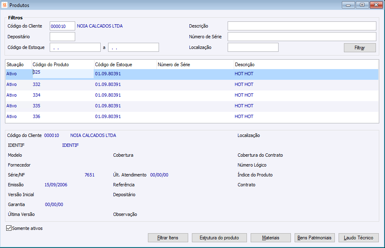Click the Garantia date 00/00/00
The image size is (385, 248).
pyautogui.click(x=54, y=204)
